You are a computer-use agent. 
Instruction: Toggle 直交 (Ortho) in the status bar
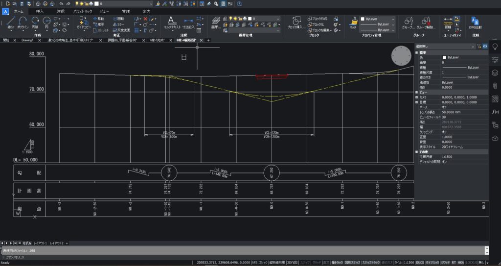326,263
